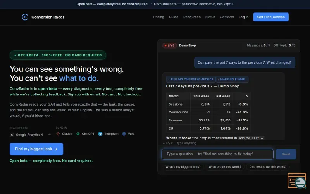Image resolution: width=310 pixels, height=194 pixels.
Task: Click the floating browser-chat widget icon
Action: point(296,180)
